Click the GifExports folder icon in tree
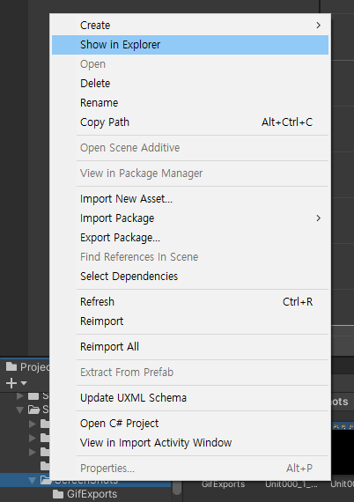This screenshot has height=502, width=354. pos(58,495)
